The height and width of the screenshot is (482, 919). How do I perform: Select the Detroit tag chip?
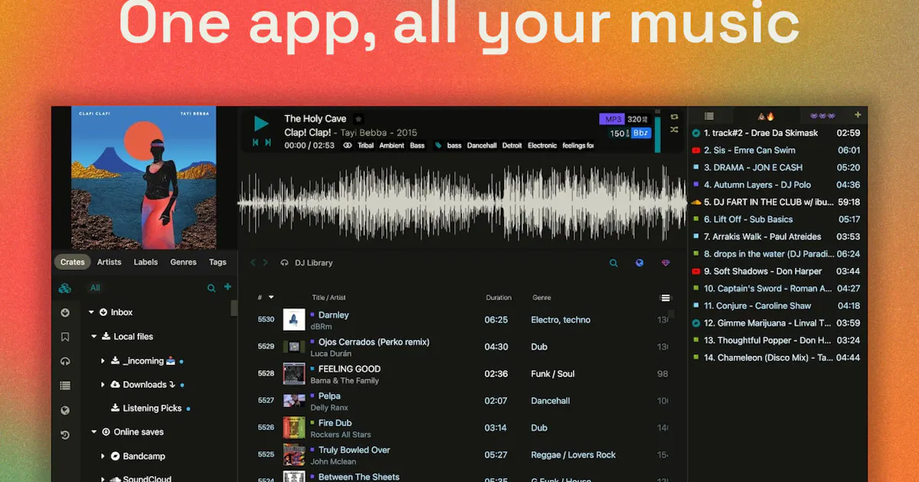pyautogui.click(x=512, y=145)
